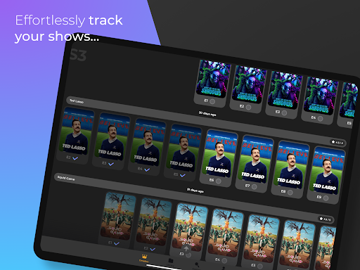The height and width of the screenshot is (270, 360).
Task: Mark Ted Lasso E7 as watched
Action: click(x=255, y=187)
